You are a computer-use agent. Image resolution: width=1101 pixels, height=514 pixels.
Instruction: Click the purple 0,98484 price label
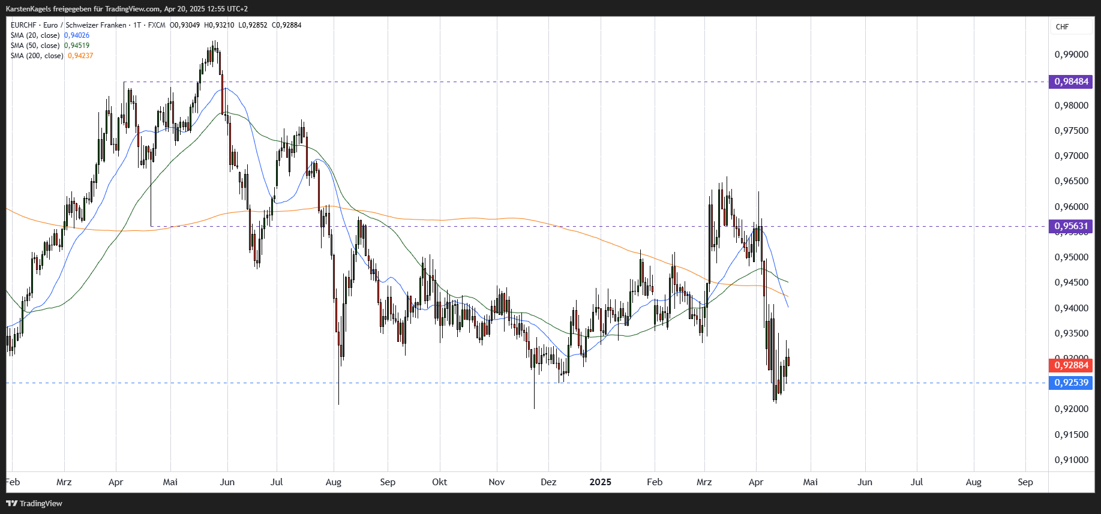pos(1071,82)
